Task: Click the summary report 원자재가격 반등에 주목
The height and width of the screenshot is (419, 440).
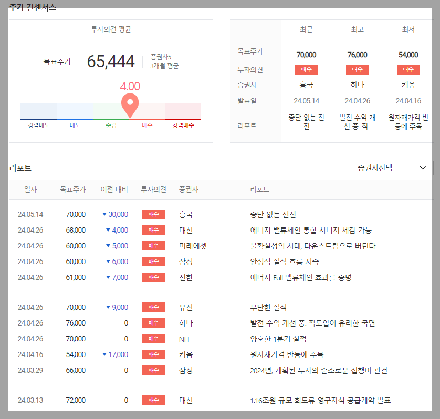Action: tap(408, 122)
